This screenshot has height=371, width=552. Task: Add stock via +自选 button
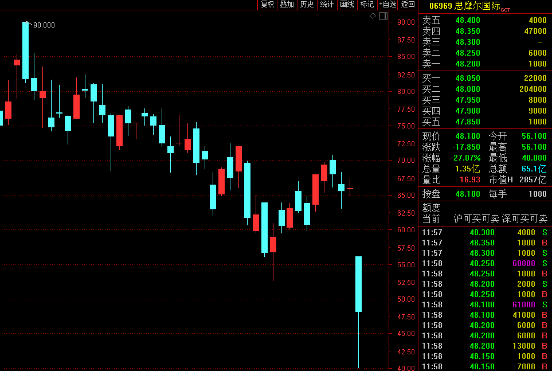(x=387, y=5)
